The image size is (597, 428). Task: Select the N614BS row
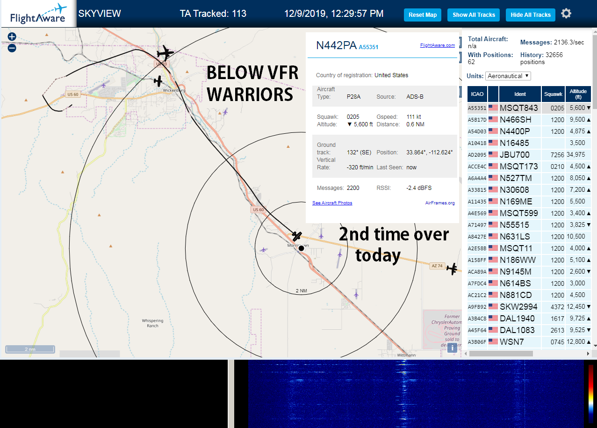[529, 283]
